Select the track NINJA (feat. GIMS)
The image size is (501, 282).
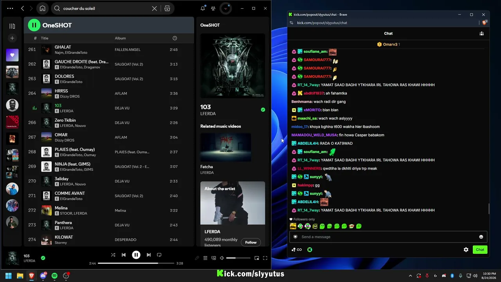point(72,164)
